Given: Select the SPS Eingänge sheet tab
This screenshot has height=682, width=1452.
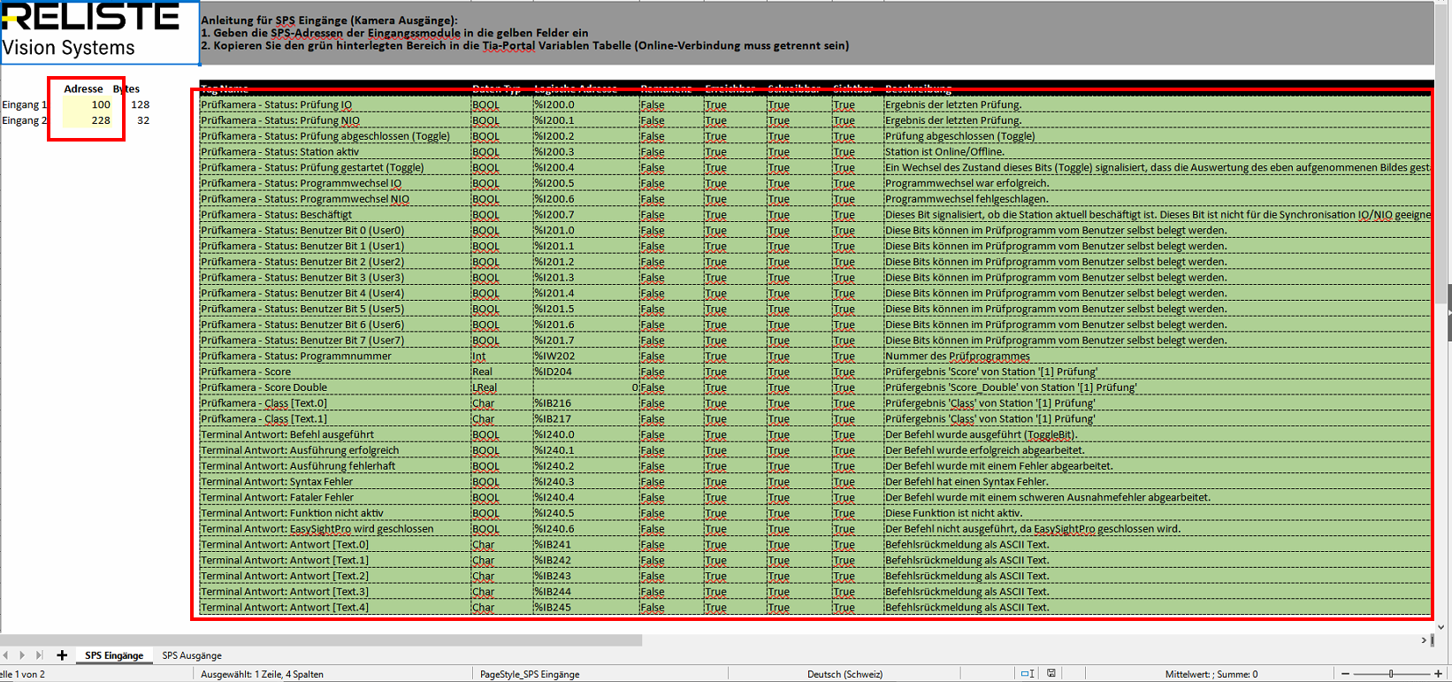Looking at the screenshot, I should click(114, 655).
